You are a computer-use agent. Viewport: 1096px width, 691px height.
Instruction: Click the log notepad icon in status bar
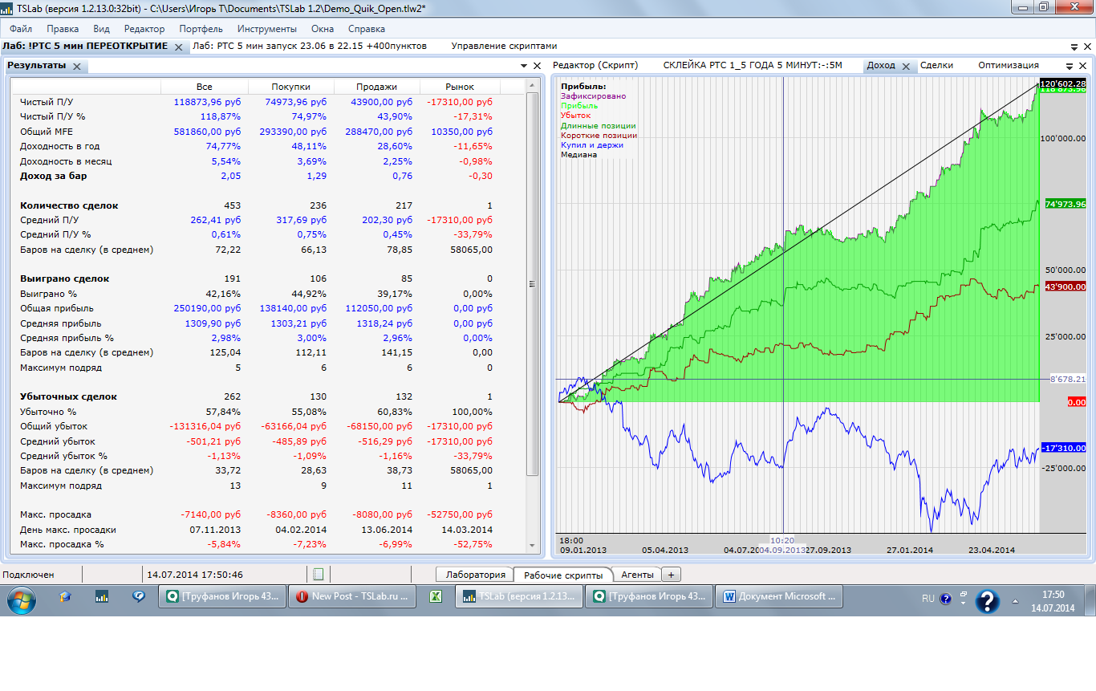coord(318,575)
